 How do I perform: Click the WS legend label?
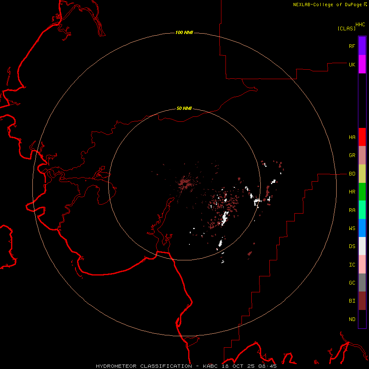pyautogui.click(x=352, y=228)
